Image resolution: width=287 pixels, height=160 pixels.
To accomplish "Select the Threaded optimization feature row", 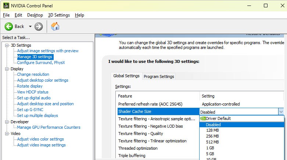I will [x=138, y=148].
